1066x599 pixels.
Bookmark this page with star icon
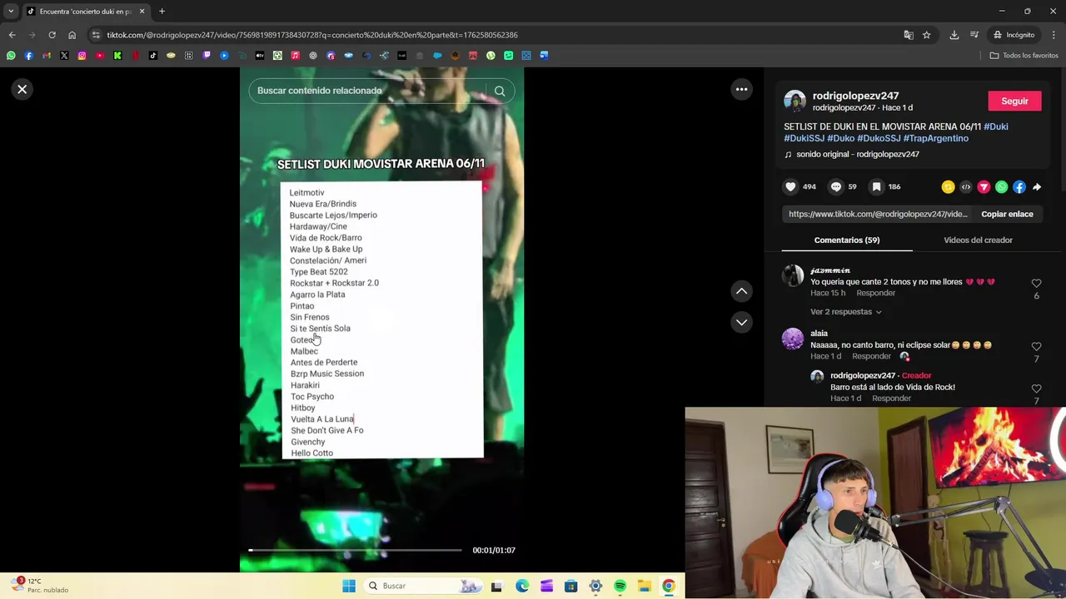click(926, 35)
